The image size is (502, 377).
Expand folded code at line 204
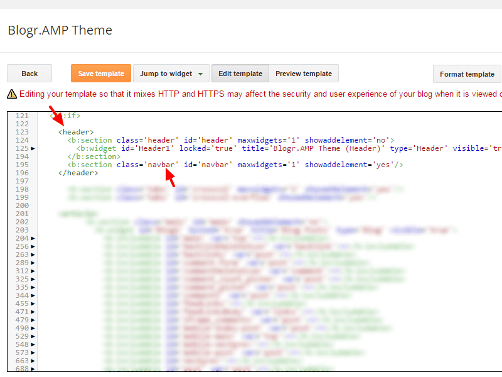(x=33, y=238)
